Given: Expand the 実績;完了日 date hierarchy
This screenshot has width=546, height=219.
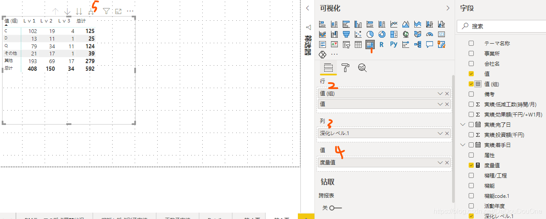Looking at the screenshot, I should point(463,125).
